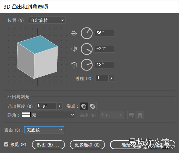Select the bevel extent in icon
The width and height of the screenshot is (179, 153).
pos(140,115)
